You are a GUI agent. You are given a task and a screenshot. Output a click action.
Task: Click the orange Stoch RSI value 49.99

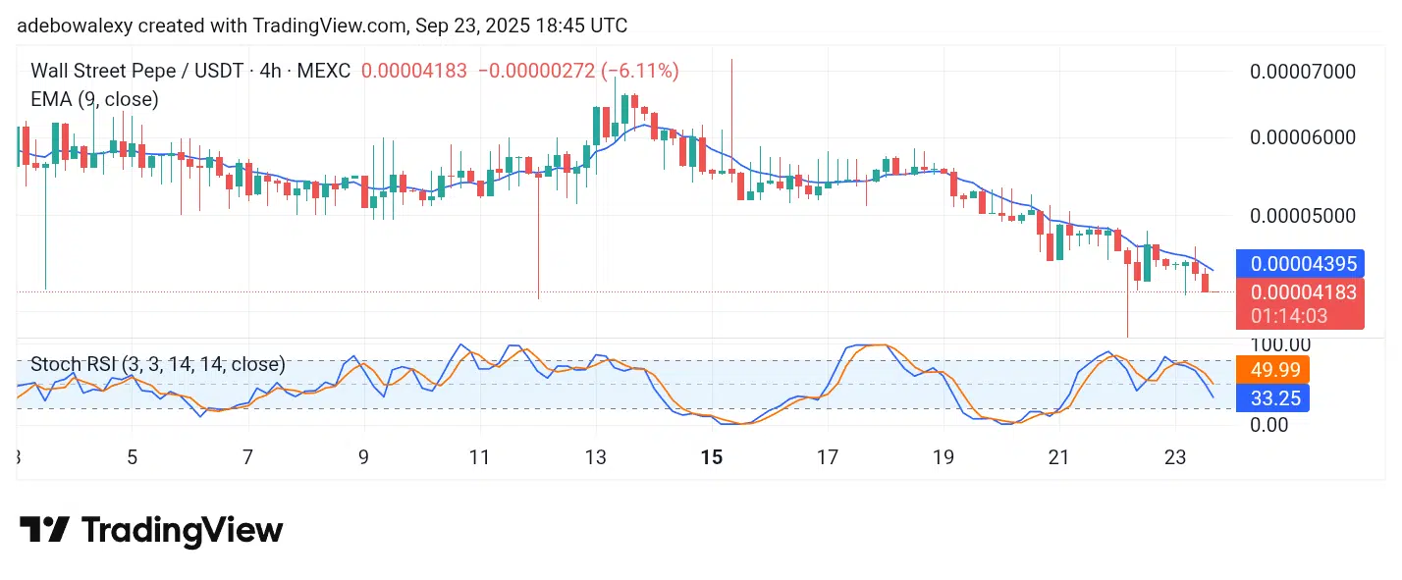click(x=1274, y=370)
